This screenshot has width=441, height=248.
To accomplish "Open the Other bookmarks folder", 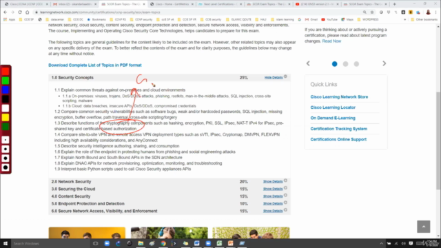I will click(424, 20).
